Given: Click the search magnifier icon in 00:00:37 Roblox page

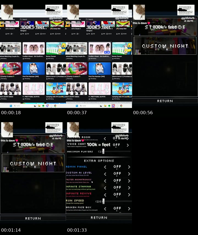Looking at the screenshot, I should click(x=87, y=19).
